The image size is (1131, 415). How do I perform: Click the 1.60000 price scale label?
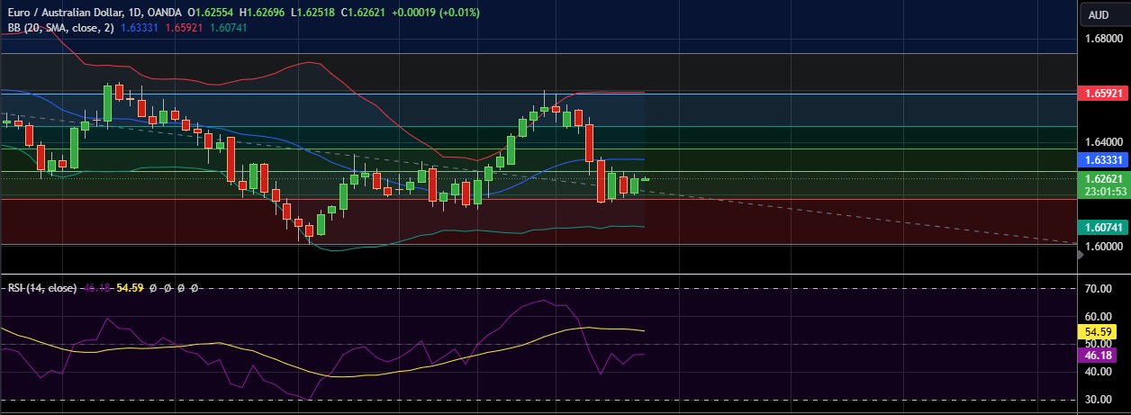point(1102,246)
